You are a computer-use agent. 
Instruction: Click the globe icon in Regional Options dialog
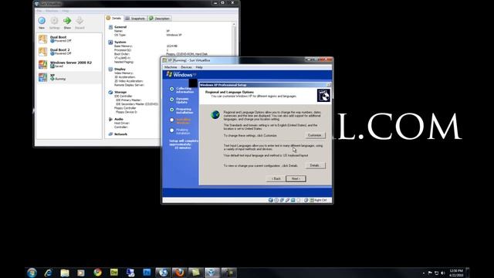click(215, 115)
